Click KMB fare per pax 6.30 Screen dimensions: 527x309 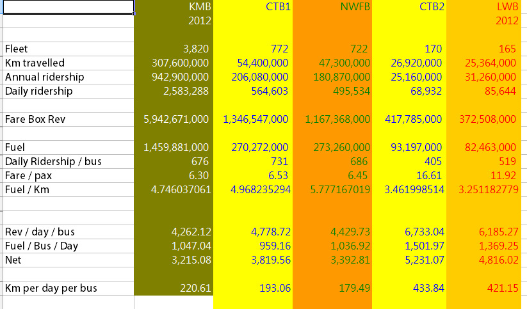coord(199,176)
